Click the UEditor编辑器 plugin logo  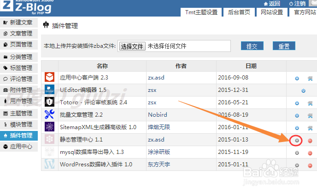(50, 90)
